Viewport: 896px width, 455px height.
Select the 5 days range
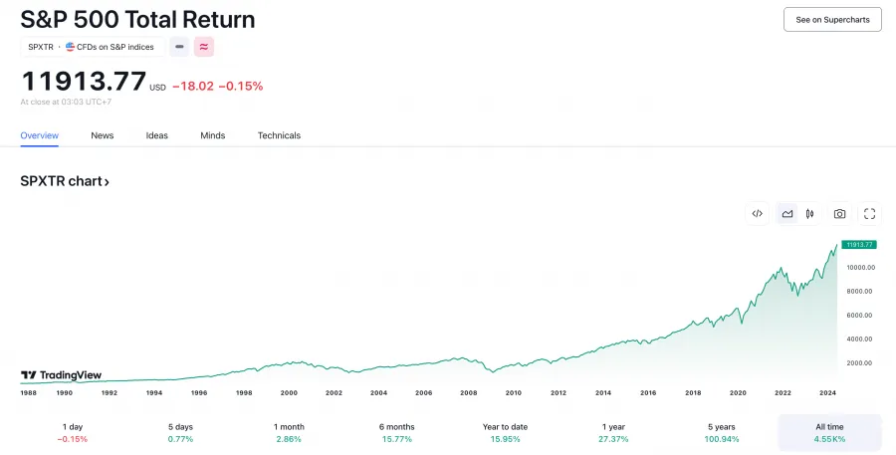point(180,433)
